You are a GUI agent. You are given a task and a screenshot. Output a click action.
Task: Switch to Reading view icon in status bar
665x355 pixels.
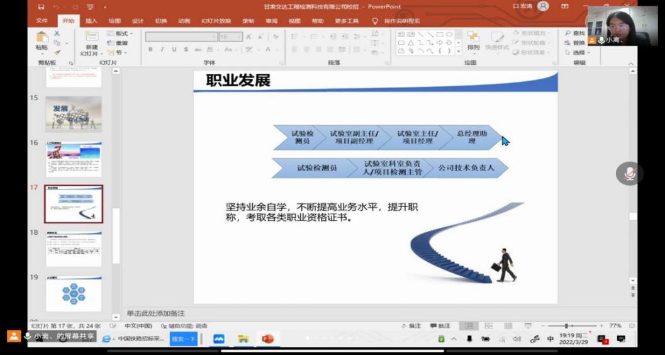tap(508, 326)
